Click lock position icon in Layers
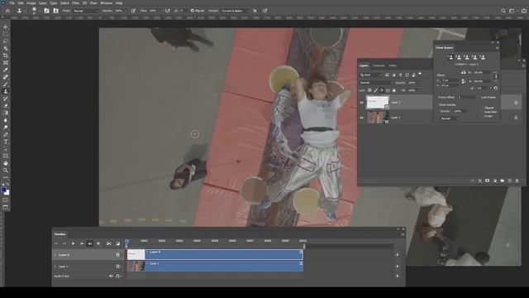Viewport: 529px width, 298px height. tap(382, 90)
